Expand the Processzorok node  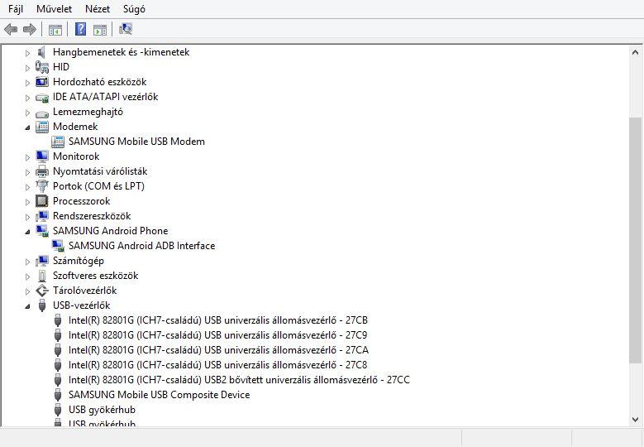27,202
